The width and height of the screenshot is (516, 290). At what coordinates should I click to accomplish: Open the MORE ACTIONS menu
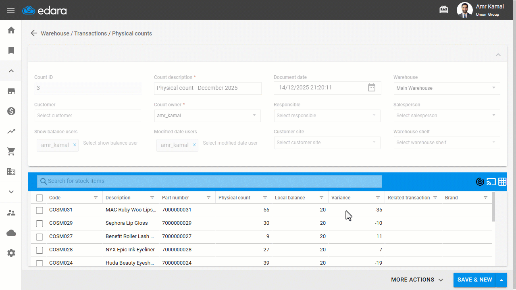(x=417, y=280)
